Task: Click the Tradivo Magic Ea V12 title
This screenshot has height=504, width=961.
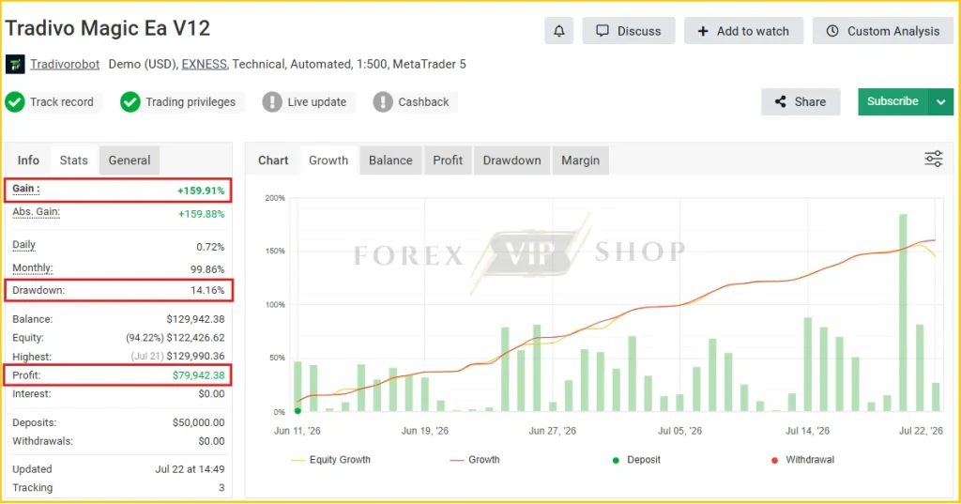Action: click(x=108, y=28)
